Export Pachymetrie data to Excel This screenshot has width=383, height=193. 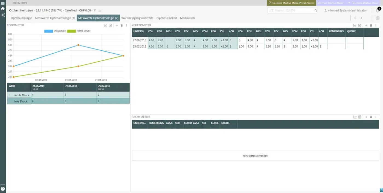[360, 117]
